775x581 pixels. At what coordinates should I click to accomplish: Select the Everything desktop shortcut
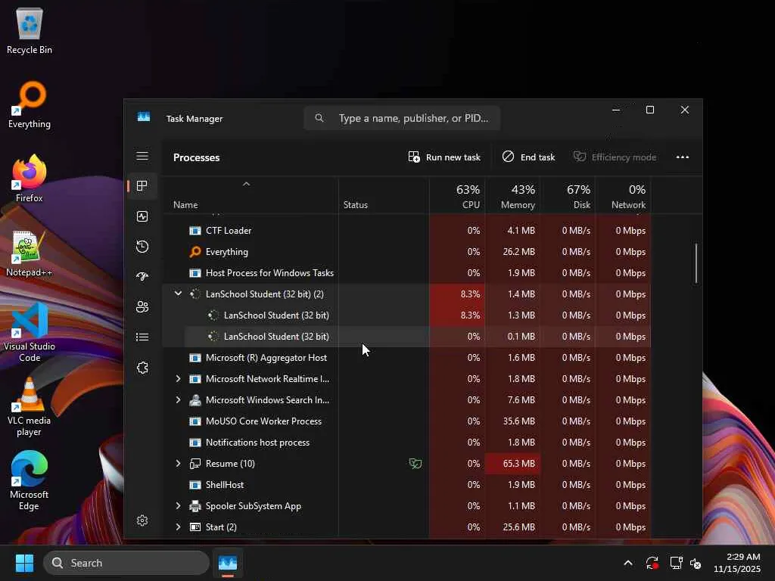coord(30,104)
